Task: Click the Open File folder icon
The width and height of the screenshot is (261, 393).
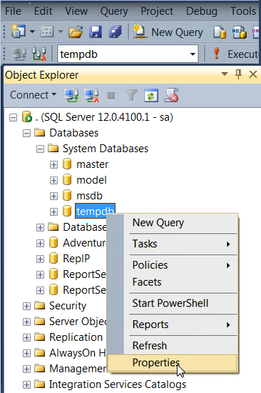Action: tap(76, 32)
